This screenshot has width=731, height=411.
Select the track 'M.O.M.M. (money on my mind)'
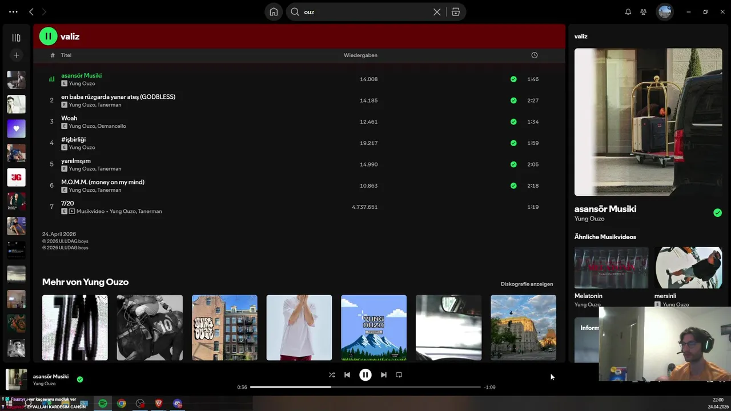pyautogui.click(x=103, y=182)
